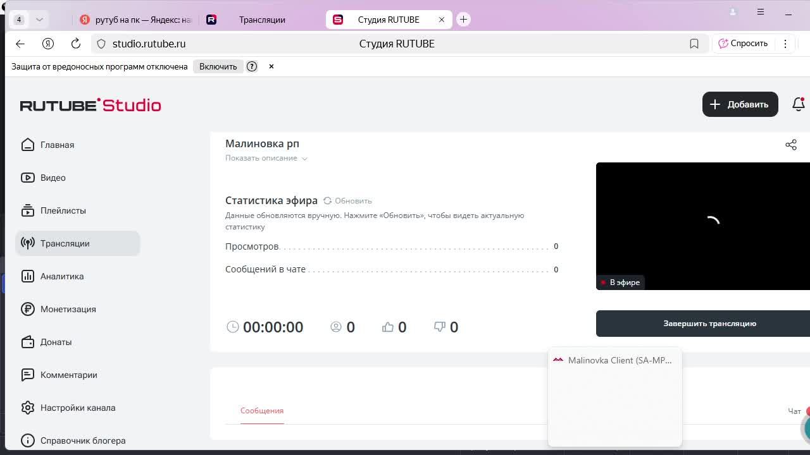This screenshot has height=455, width=810.
Task: Share the Малиновка рп broadcast
Action: coord(791,145)
